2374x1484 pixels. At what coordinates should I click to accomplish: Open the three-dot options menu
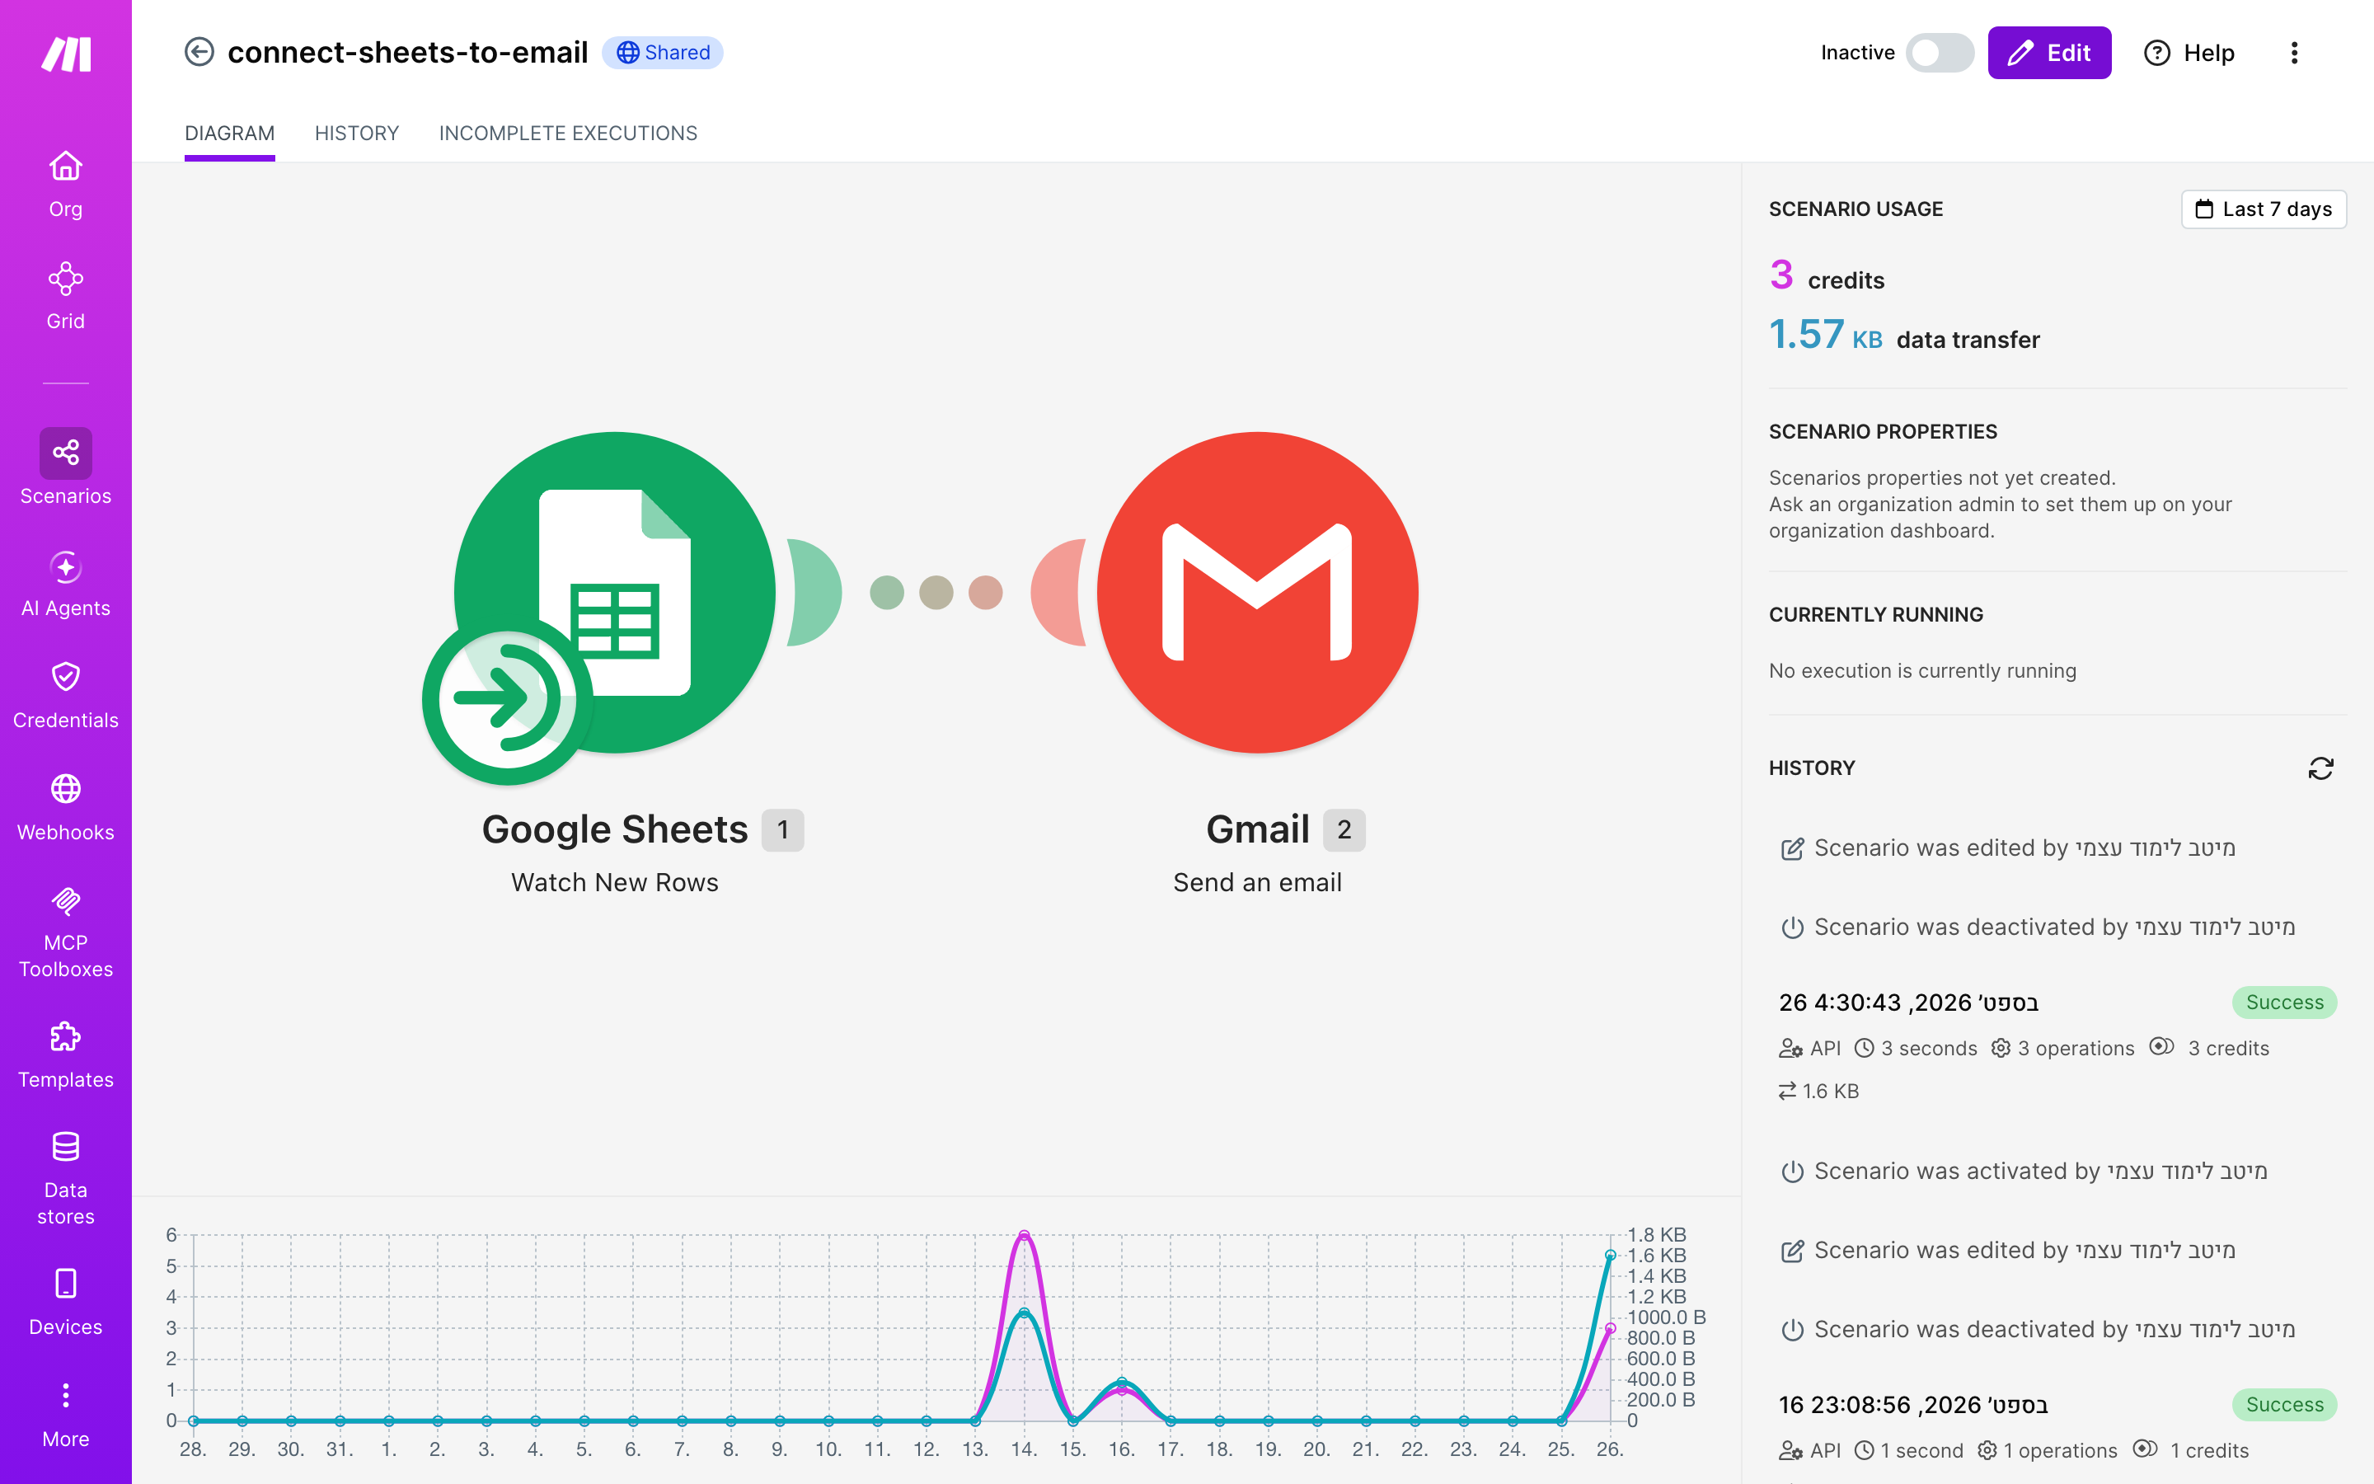[x=2293, y=52]
